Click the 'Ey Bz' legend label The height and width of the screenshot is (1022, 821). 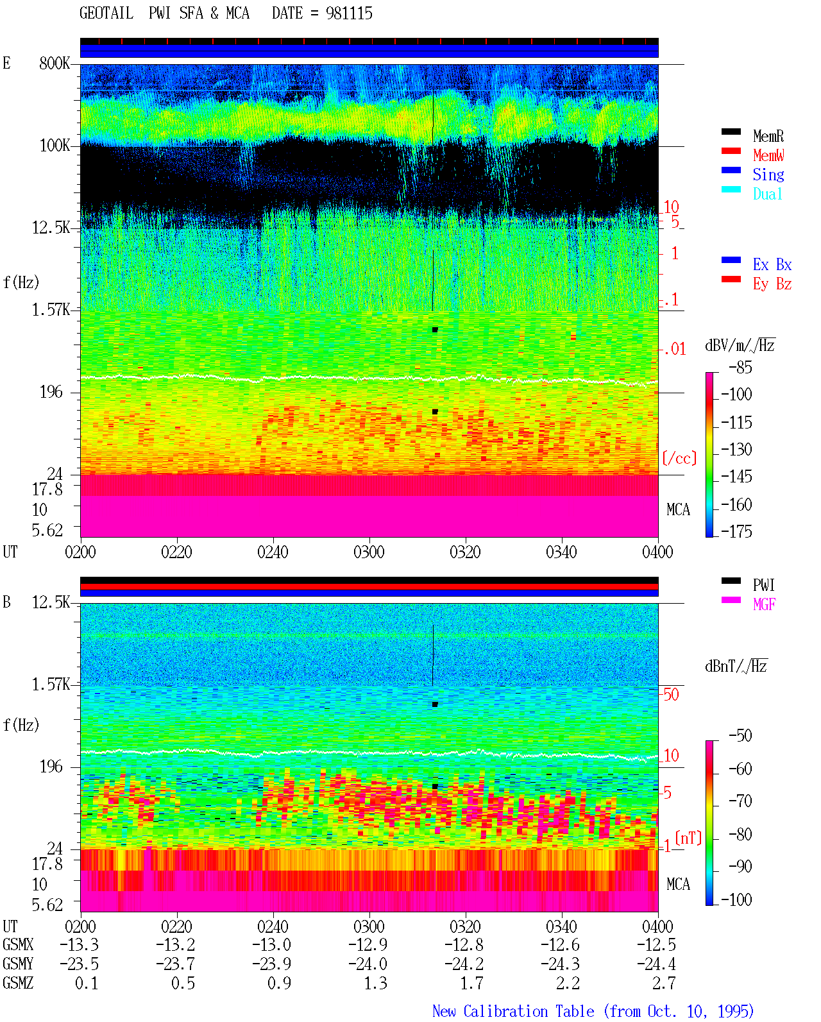(x=772, y=284)
